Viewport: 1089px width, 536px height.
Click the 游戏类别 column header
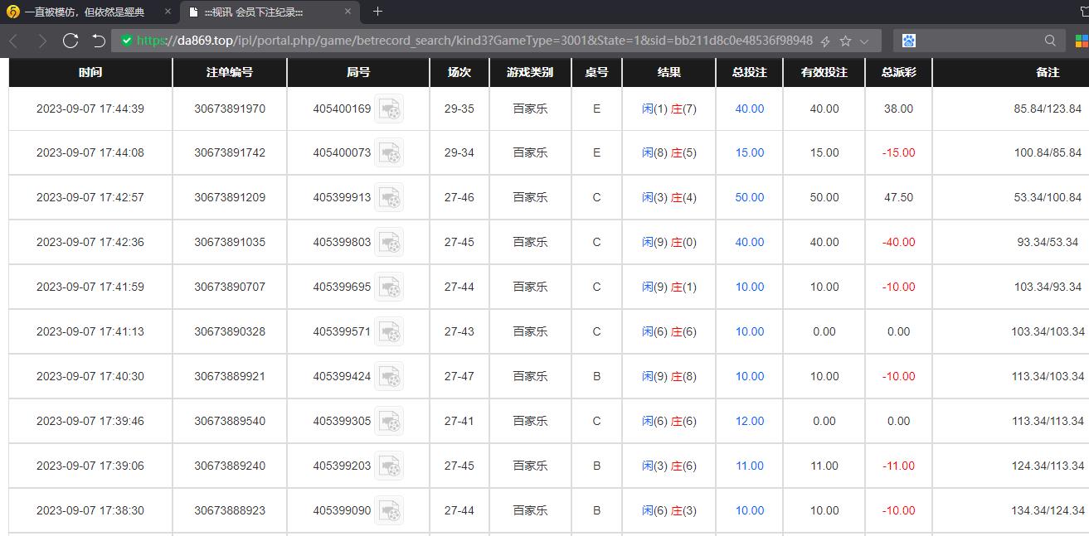[x=530, y=72]
